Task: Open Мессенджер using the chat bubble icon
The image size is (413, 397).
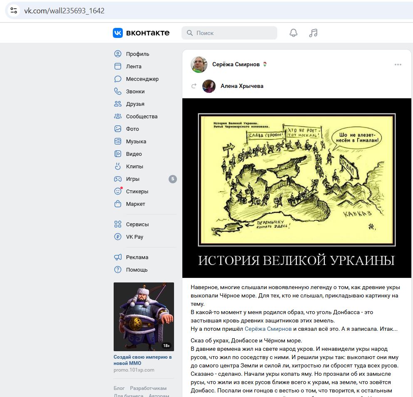Action: tap(118, 79)
